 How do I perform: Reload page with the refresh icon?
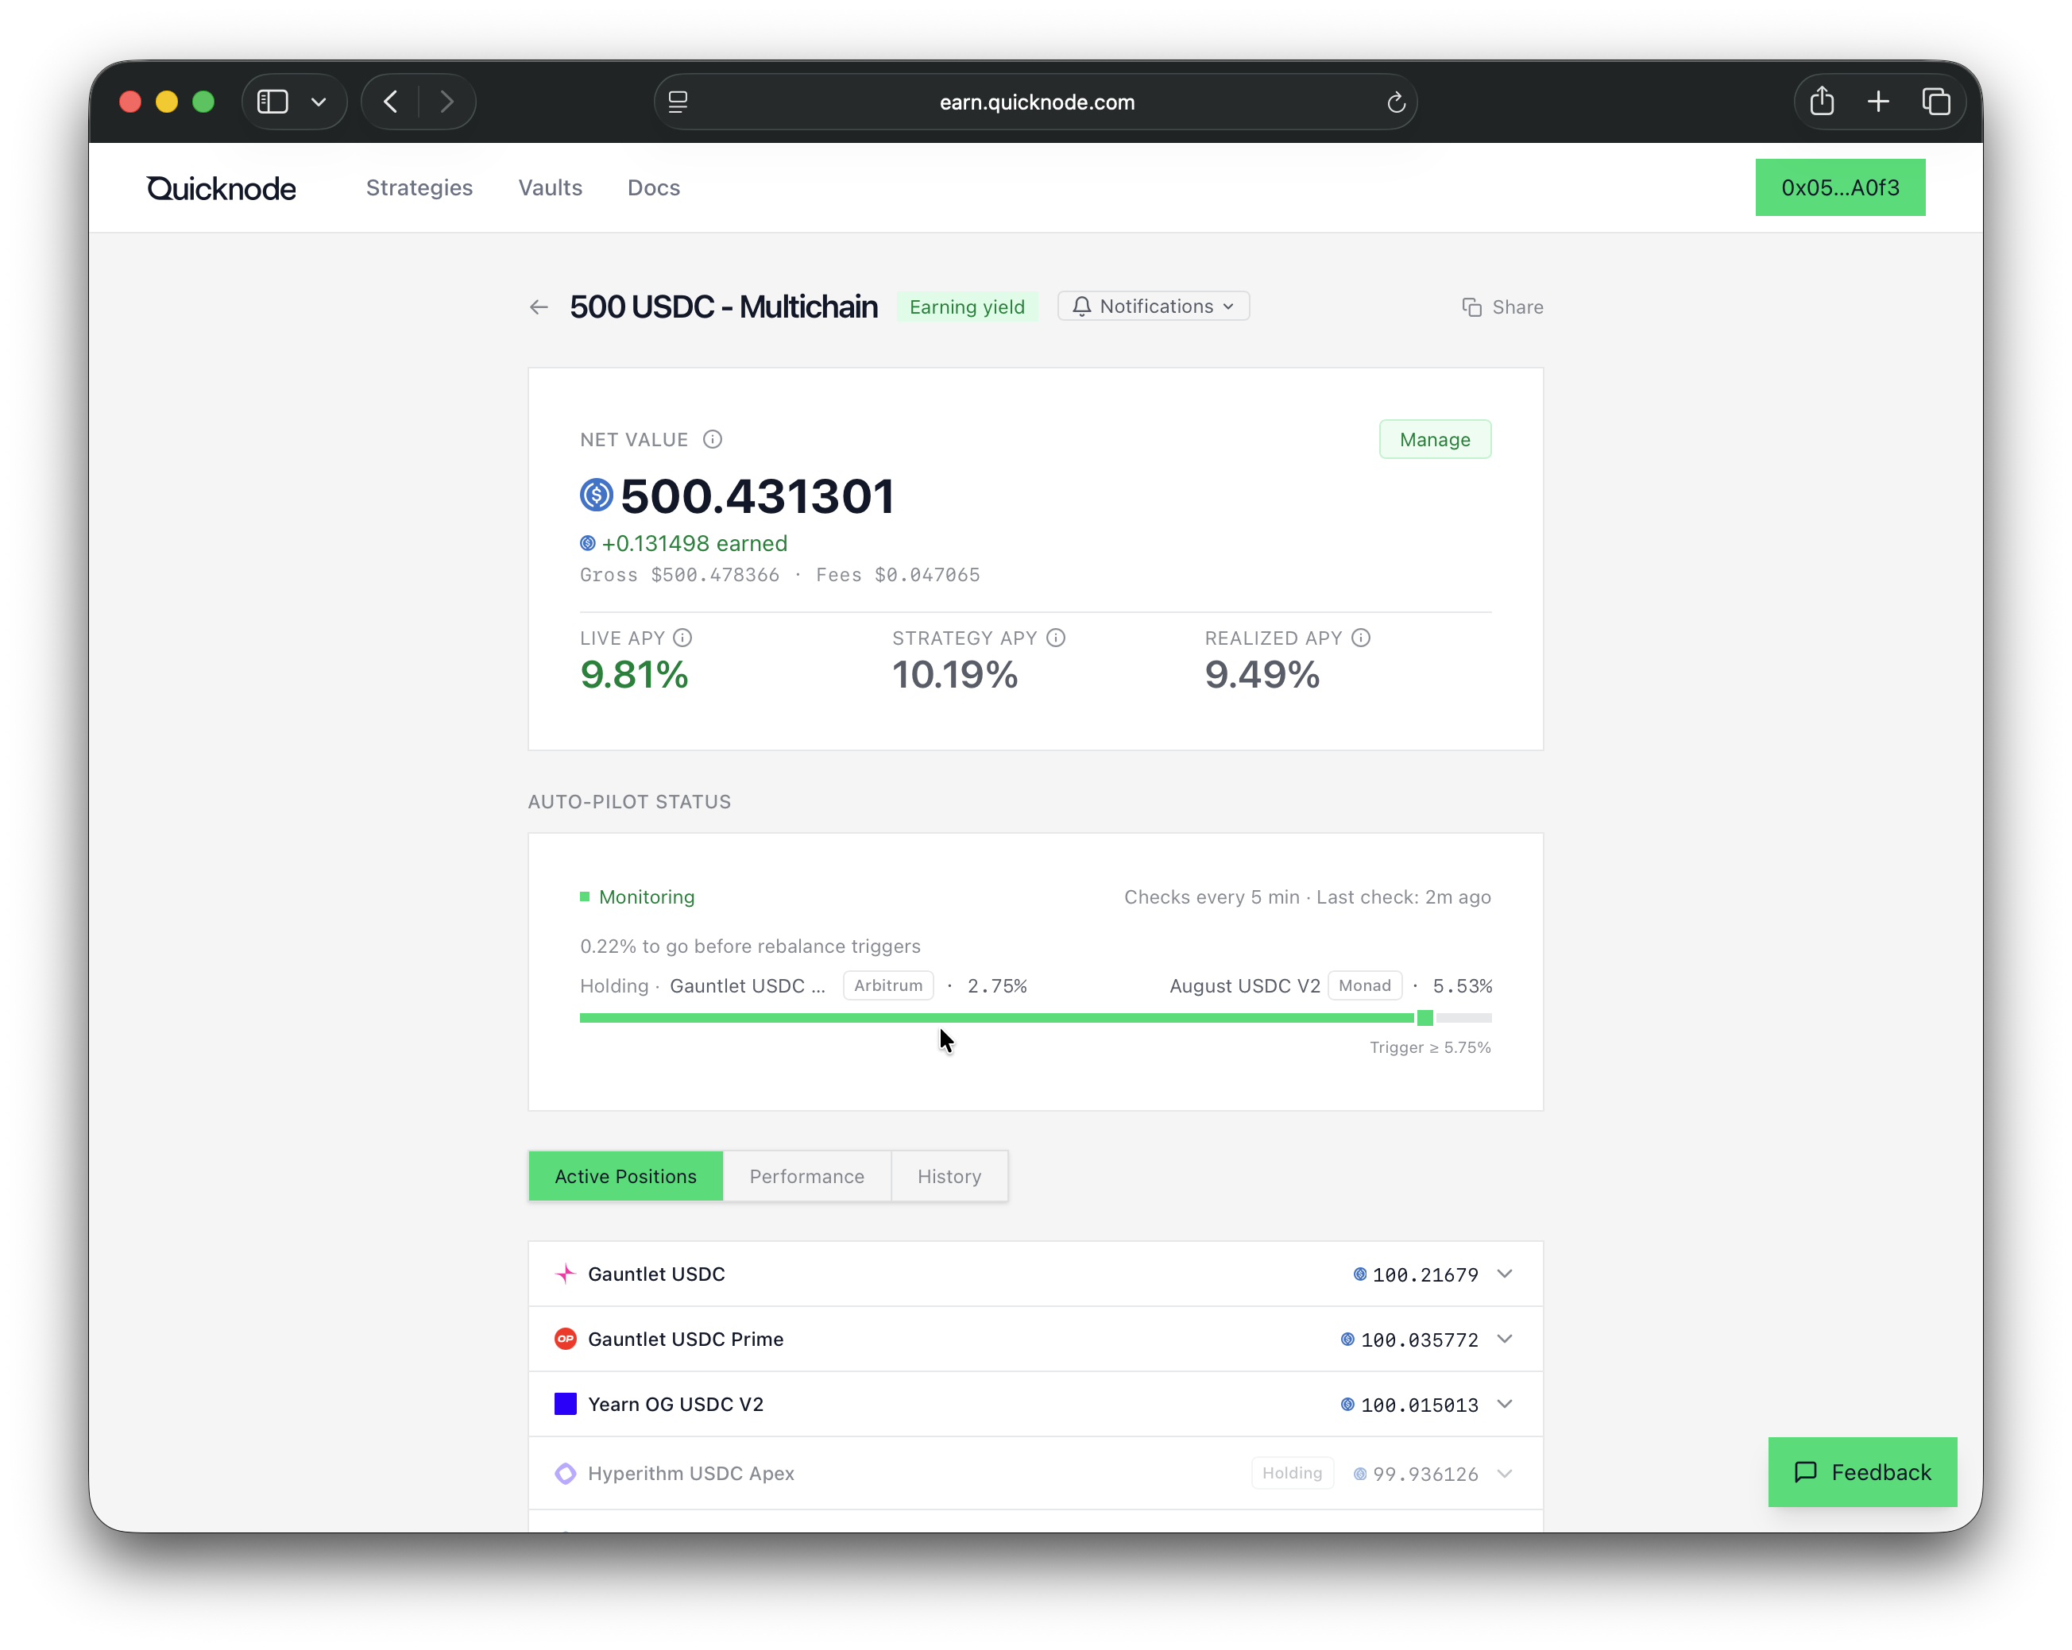point(1397,102)
